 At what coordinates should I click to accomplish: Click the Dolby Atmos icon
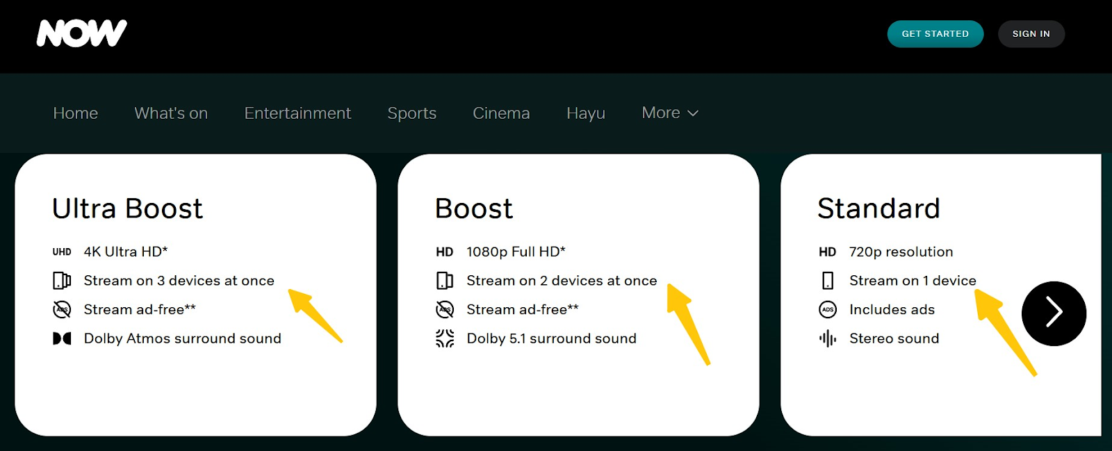click(x=62, y=338)
